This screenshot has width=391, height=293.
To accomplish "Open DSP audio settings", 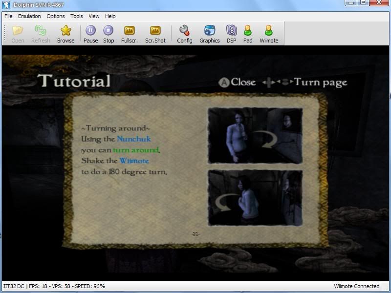I will pyautogui.click(x=231, y=34).
